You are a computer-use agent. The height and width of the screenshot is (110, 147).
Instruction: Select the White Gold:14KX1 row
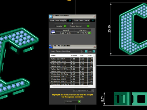point(71,82)
